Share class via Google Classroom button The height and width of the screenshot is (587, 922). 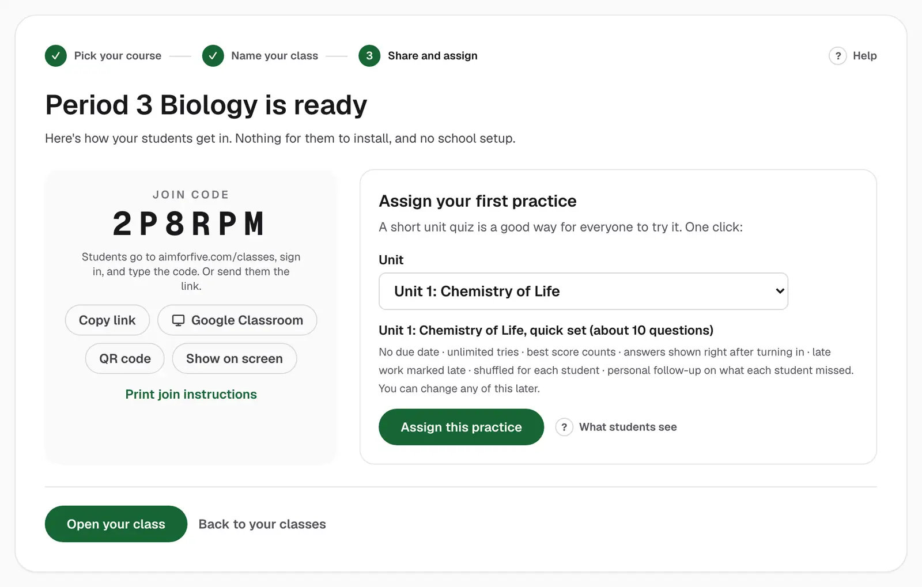237,320
